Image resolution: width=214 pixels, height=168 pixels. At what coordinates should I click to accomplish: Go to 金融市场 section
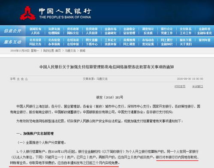coord(111,29)
